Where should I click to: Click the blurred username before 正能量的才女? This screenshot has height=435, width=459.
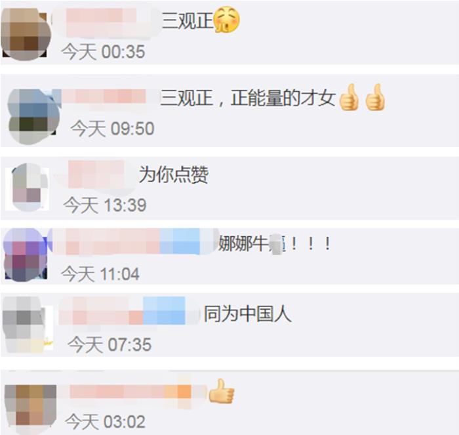106,96
